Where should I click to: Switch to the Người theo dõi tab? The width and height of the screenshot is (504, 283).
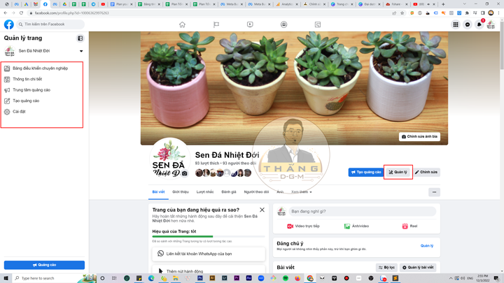[x=256, y=192]
